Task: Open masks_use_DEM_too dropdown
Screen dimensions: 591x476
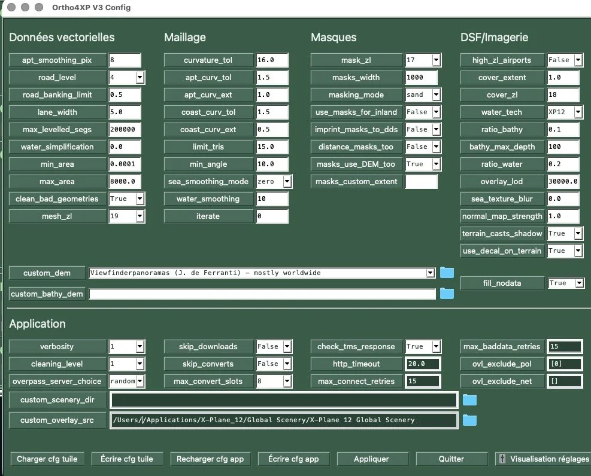Action: click(x=436, y=164)
